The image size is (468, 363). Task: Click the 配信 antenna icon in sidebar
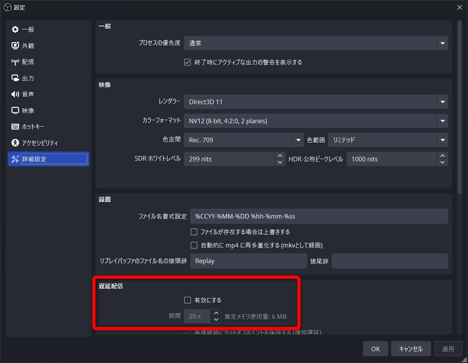tap(15, 62)
